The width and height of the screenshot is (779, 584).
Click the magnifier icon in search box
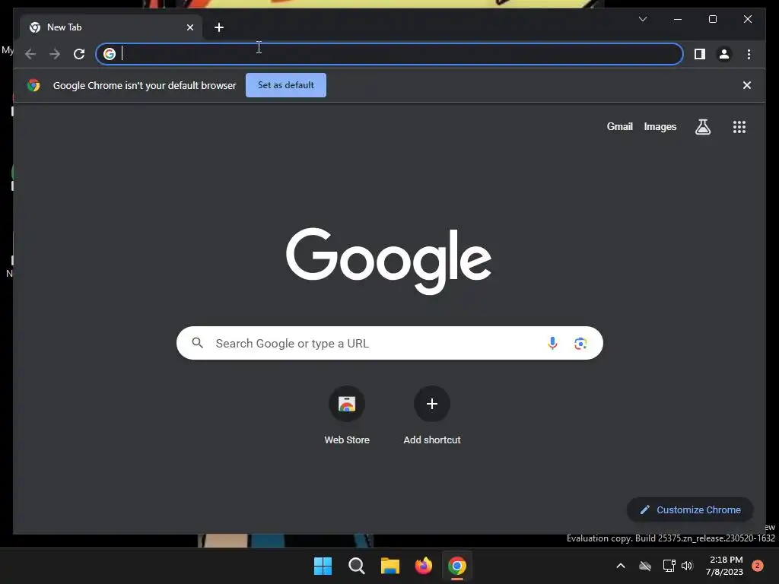pos(197,343)
